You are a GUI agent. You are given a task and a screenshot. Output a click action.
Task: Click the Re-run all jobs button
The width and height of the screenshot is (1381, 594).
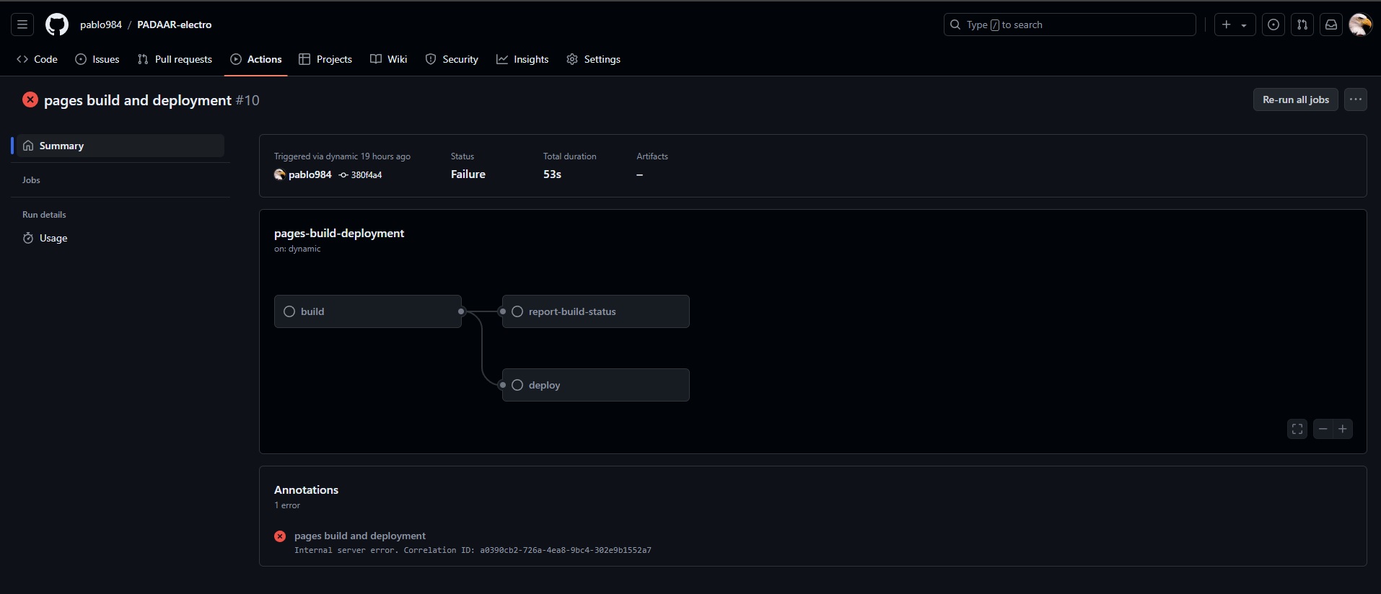coord(1296,99)
